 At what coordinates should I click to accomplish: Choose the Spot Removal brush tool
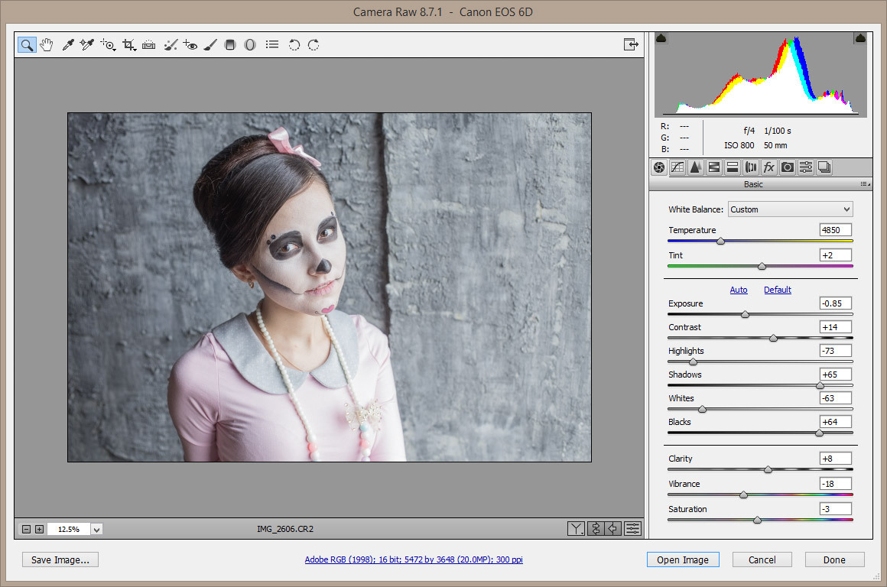pos(171,45)
